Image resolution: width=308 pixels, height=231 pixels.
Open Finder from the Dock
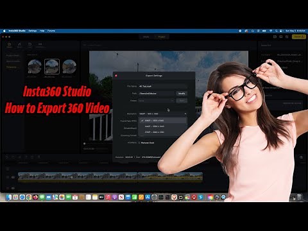pos(9,197)
